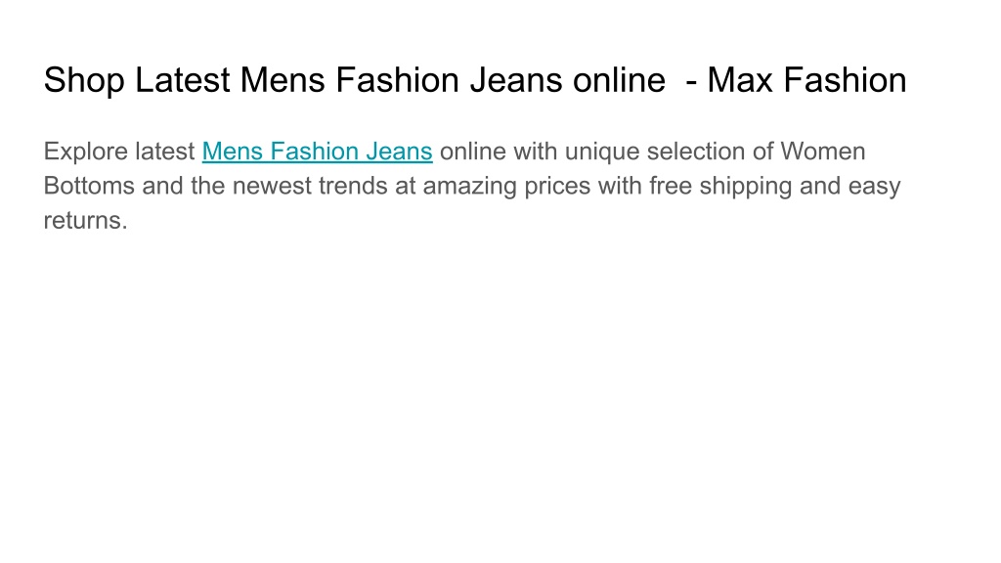The width and height of the screenshot is (1001, 563).
Task: Click the empty white area below the paragraph
Action: [x=500, y=396]
